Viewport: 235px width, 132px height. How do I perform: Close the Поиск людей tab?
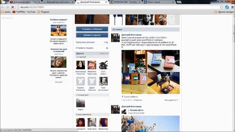click(173, 2)
